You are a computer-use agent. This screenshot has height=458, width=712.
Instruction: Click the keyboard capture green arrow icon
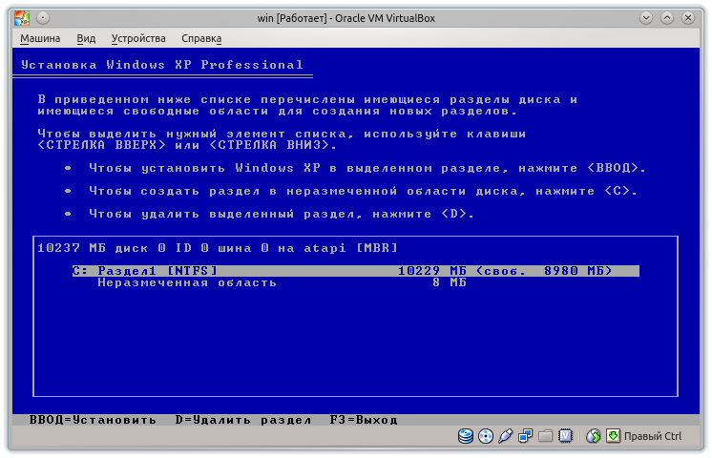613,436
